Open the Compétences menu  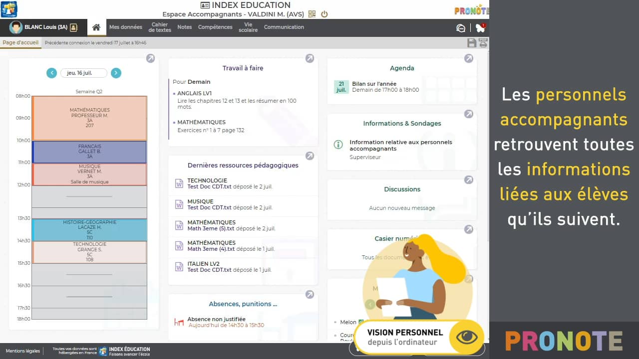(215, 27)
